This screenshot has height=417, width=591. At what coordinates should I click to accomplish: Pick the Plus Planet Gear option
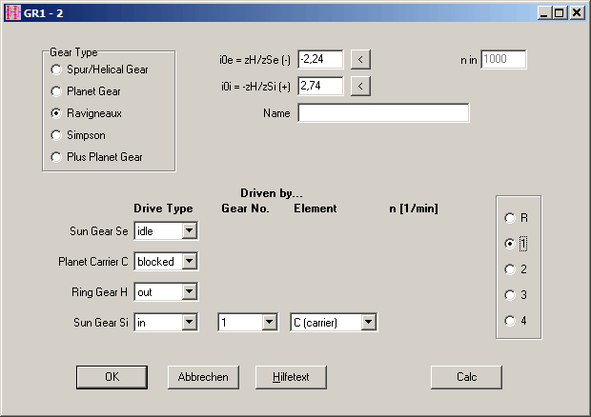(x=58, y=157)
